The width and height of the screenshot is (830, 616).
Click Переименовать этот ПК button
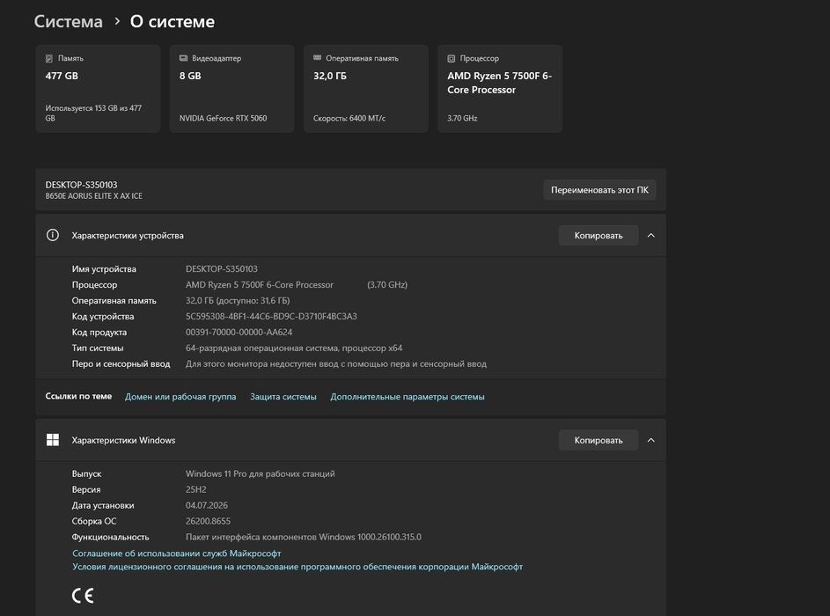pos(599,190)
